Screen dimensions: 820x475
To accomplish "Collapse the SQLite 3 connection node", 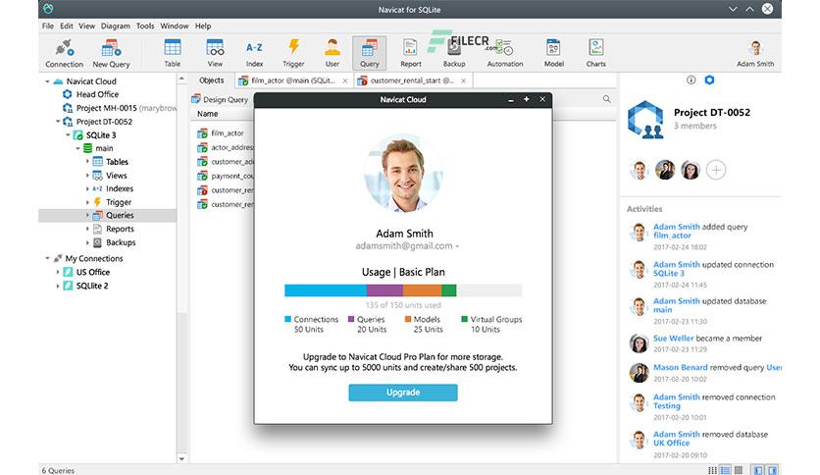I will click(68, 135).
